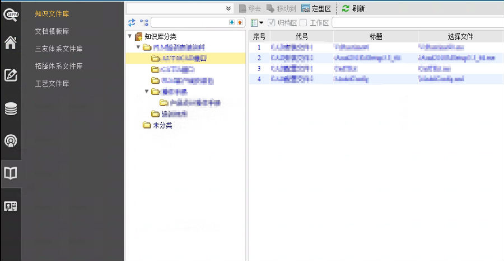
Task: Open the open-book library sidebar icon
Action: [x=11, y=173]
